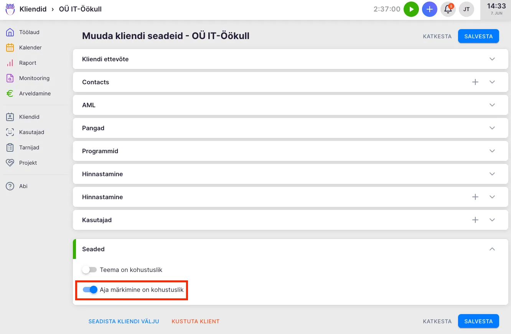Screen dimensions: 511x334
Task: Click the Abi help question mark icon
Action: 10,186
